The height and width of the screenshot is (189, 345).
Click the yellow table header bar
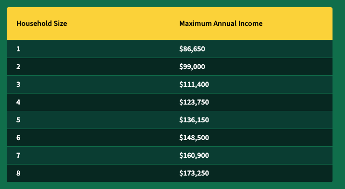(x=170, y=24)
